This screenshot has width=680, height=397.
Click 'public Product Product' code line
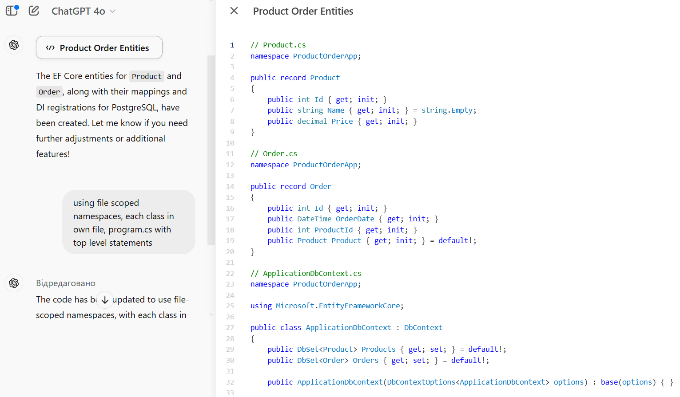(372, 240)
